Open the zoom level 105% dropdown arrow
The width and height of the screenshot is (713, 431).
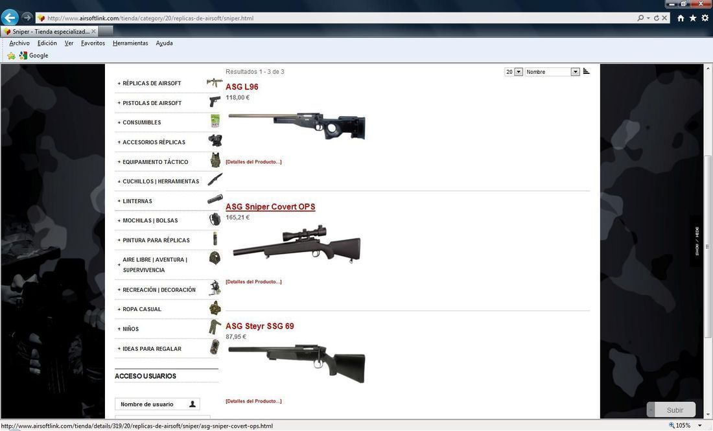click(x=700, y=426)
